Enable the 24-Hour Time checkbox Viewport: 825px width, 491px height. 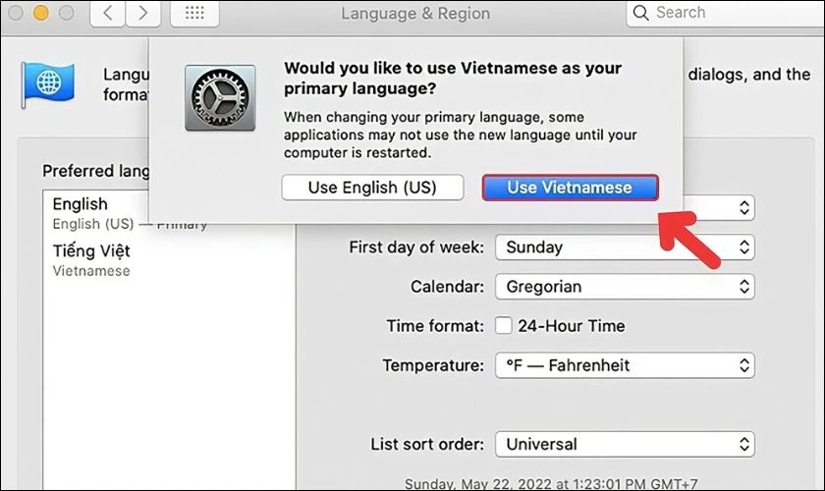pos(504,326)
